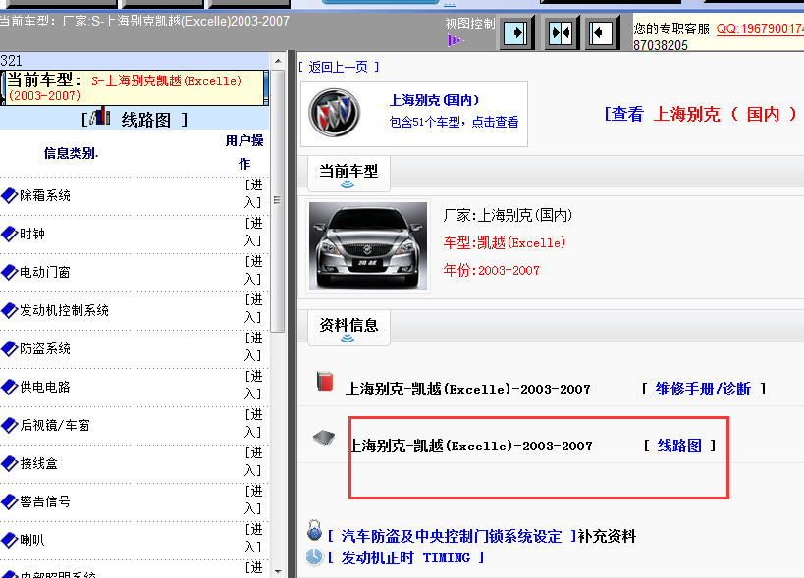Viewport: 804px width, 578px height.
Task: Select the 除霜系统 list entry
Action: 45,195
